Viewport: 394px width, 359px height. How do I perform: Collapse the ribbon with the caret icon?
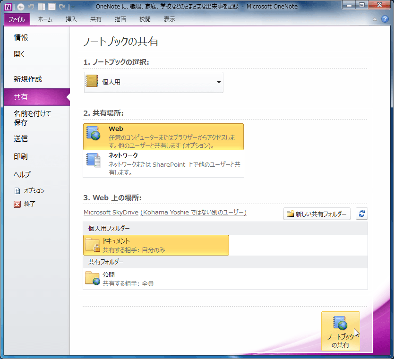coord(375,19)
